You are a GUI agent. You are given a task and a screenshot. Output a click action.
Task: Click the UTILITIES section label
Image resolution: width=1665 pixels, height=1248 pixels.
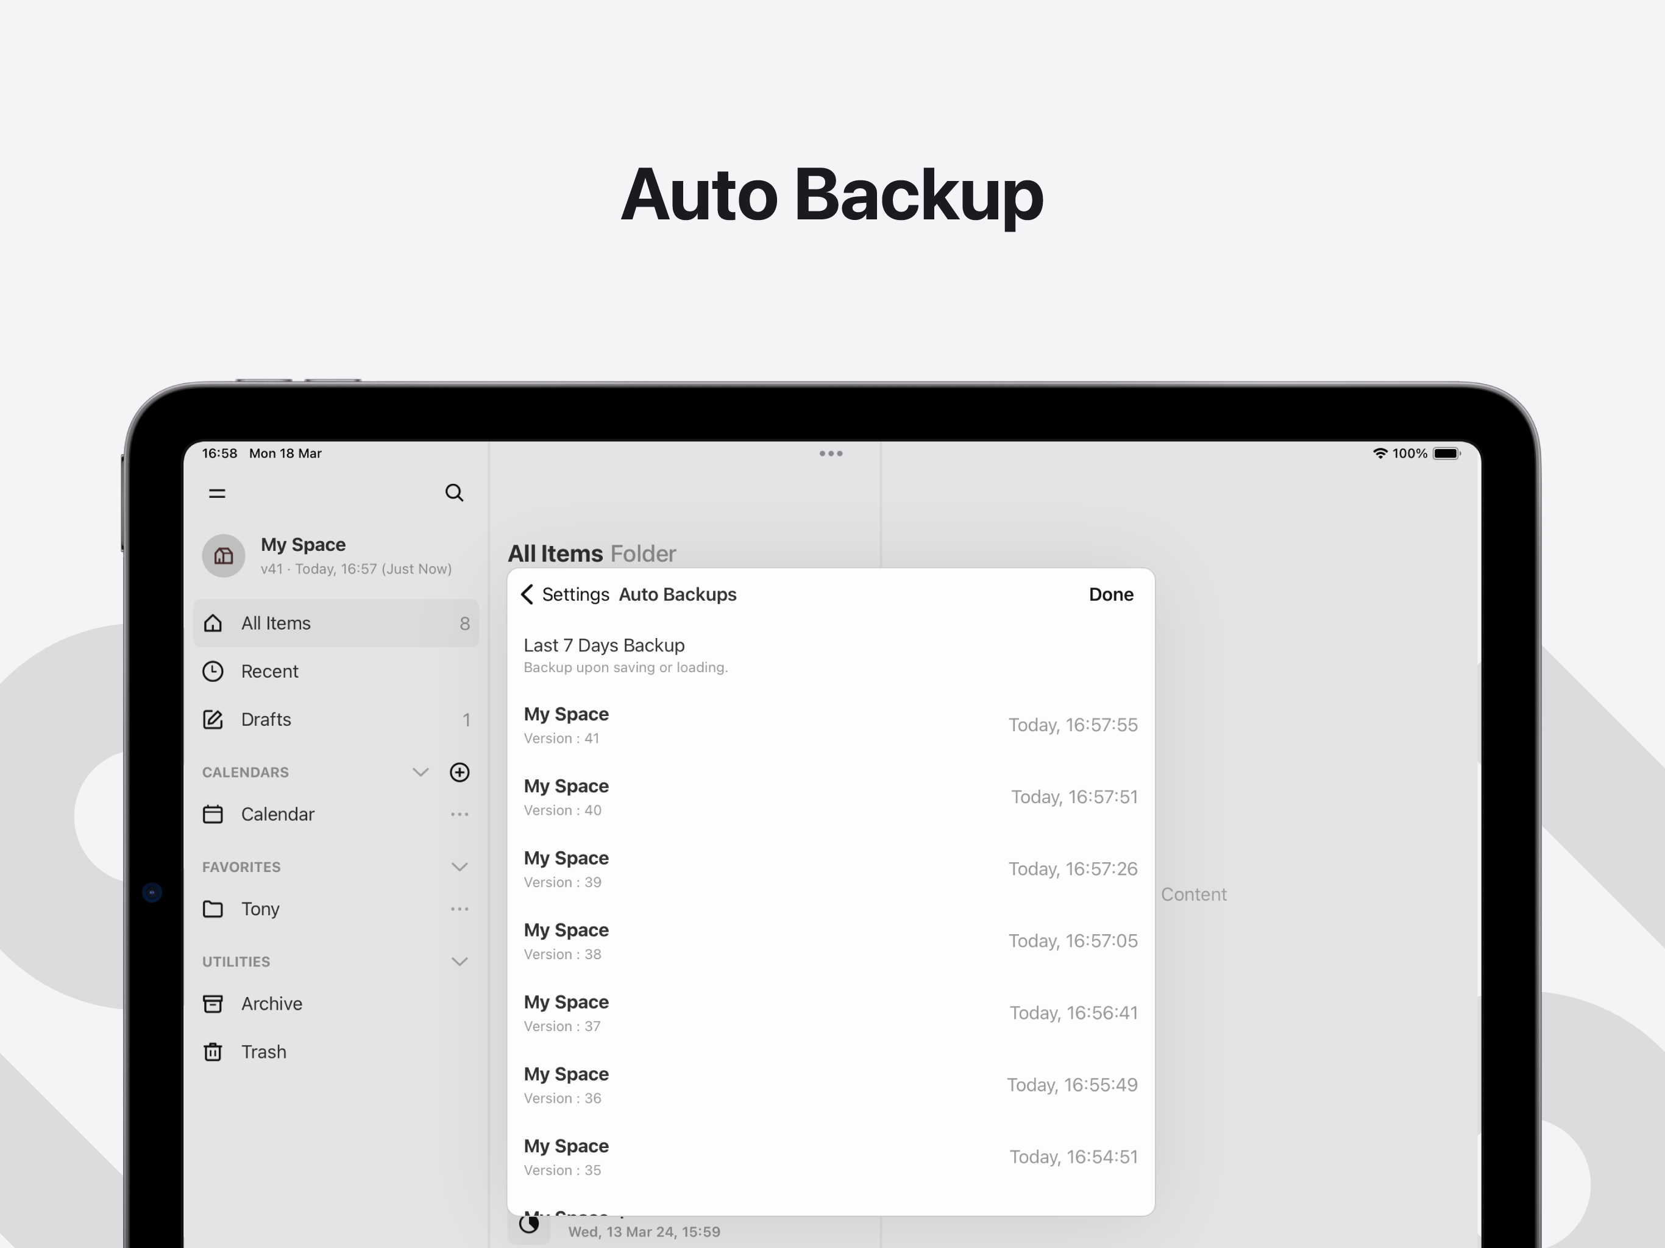click(x=236, y=962)
